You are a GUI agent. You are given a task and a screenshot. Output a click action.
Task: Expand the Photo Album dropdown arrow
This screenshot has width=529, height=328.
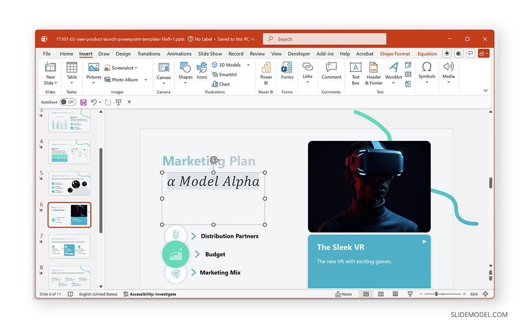tap(145, 80)
